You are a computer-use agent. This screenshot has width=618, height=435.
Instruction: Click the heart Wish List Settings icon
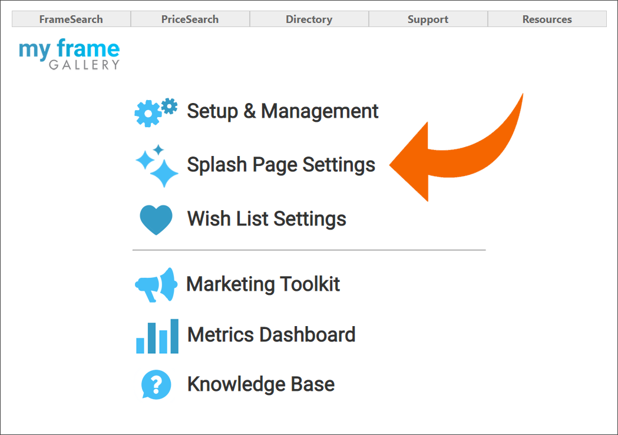[x=156, y=218]
